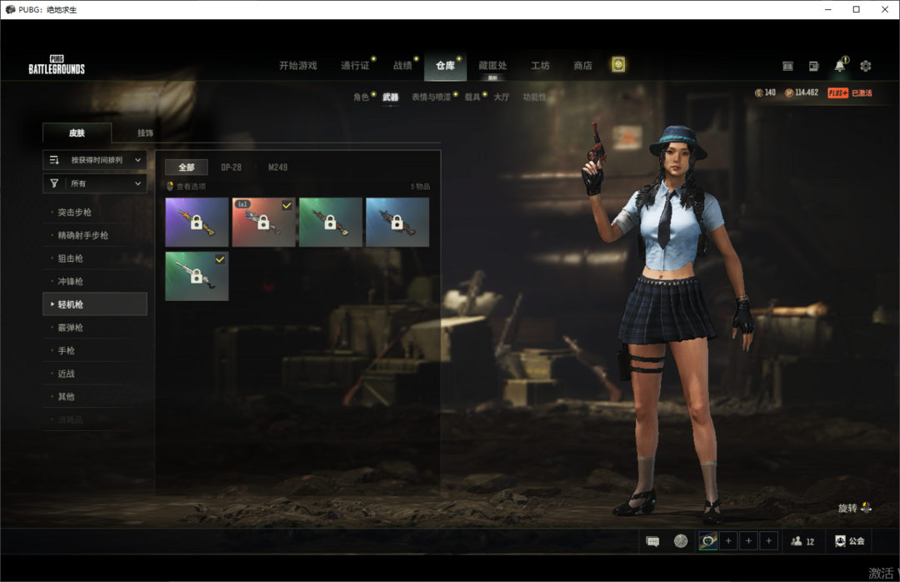This screenshot has height=582, width=900.
Task: Open the 商店 store tab
Action: pyautogui.click(x=582, y=66)
